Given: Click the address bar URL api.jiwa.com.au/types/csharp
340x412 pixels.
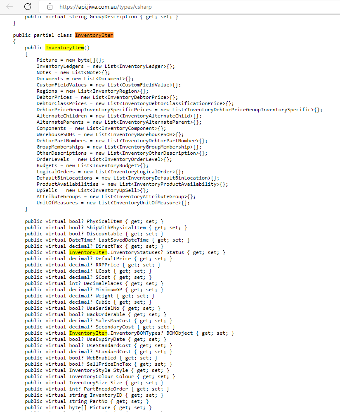Looking at the screenshot, I should 105,7.
